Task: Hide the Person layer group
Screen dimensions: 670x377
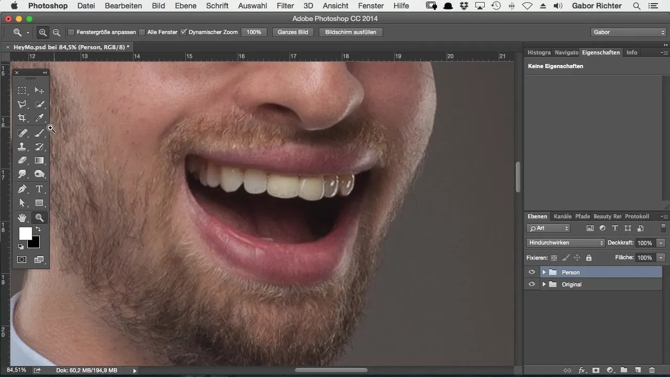Action: point(532,272)
